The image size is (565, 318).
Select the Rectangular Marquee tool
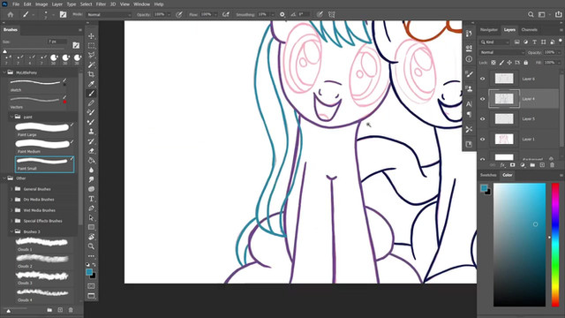pyautogui.click(x=91, y=45)
